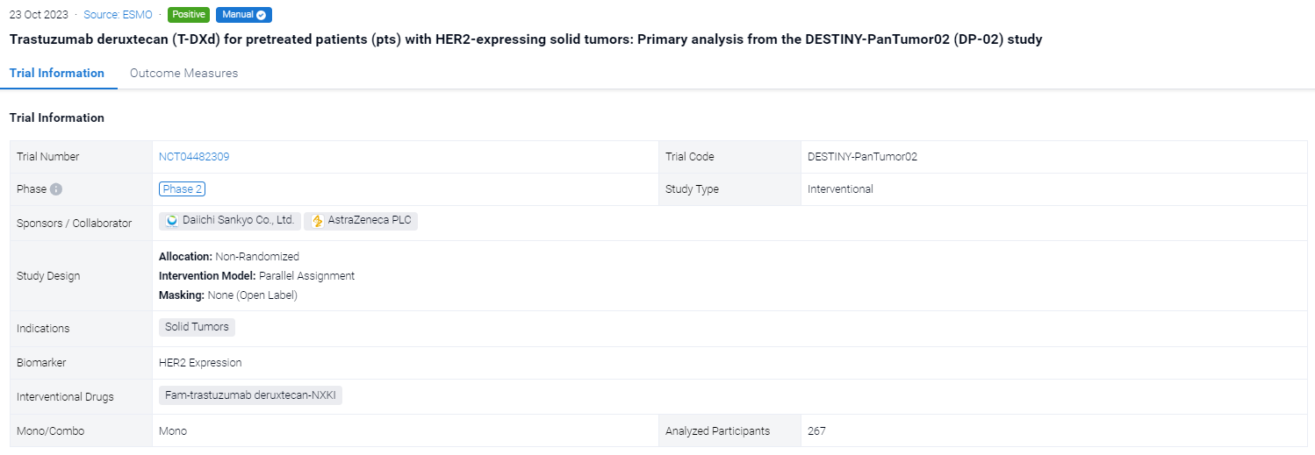Viewport: 1315px width, 455px height.
Task: Click the Phase info icon
Action: click(56, 189)
